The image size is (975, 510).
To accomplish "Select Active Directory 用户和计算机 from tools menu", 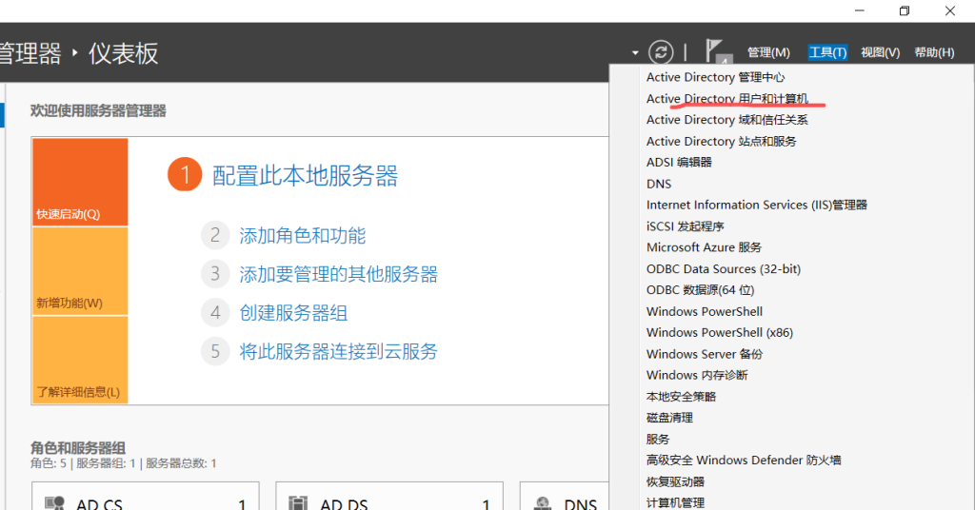I will point(727,99).
